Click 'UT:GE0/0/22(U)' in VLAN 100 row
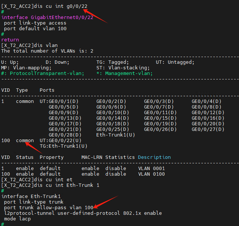The image size is (239, 226). [61, 141]
